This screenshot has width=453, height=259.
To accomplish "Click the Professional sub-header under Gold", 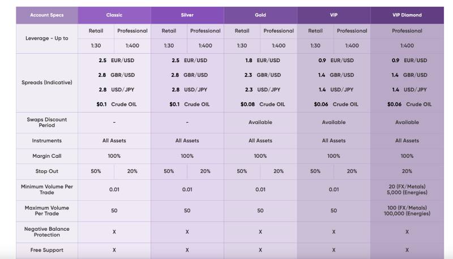I will (x=279, y=31).
